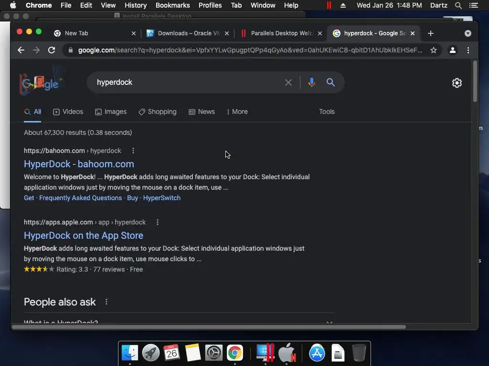Click the date and time clock
This screenshot has height=366, width=489.
tap(389, 5)
